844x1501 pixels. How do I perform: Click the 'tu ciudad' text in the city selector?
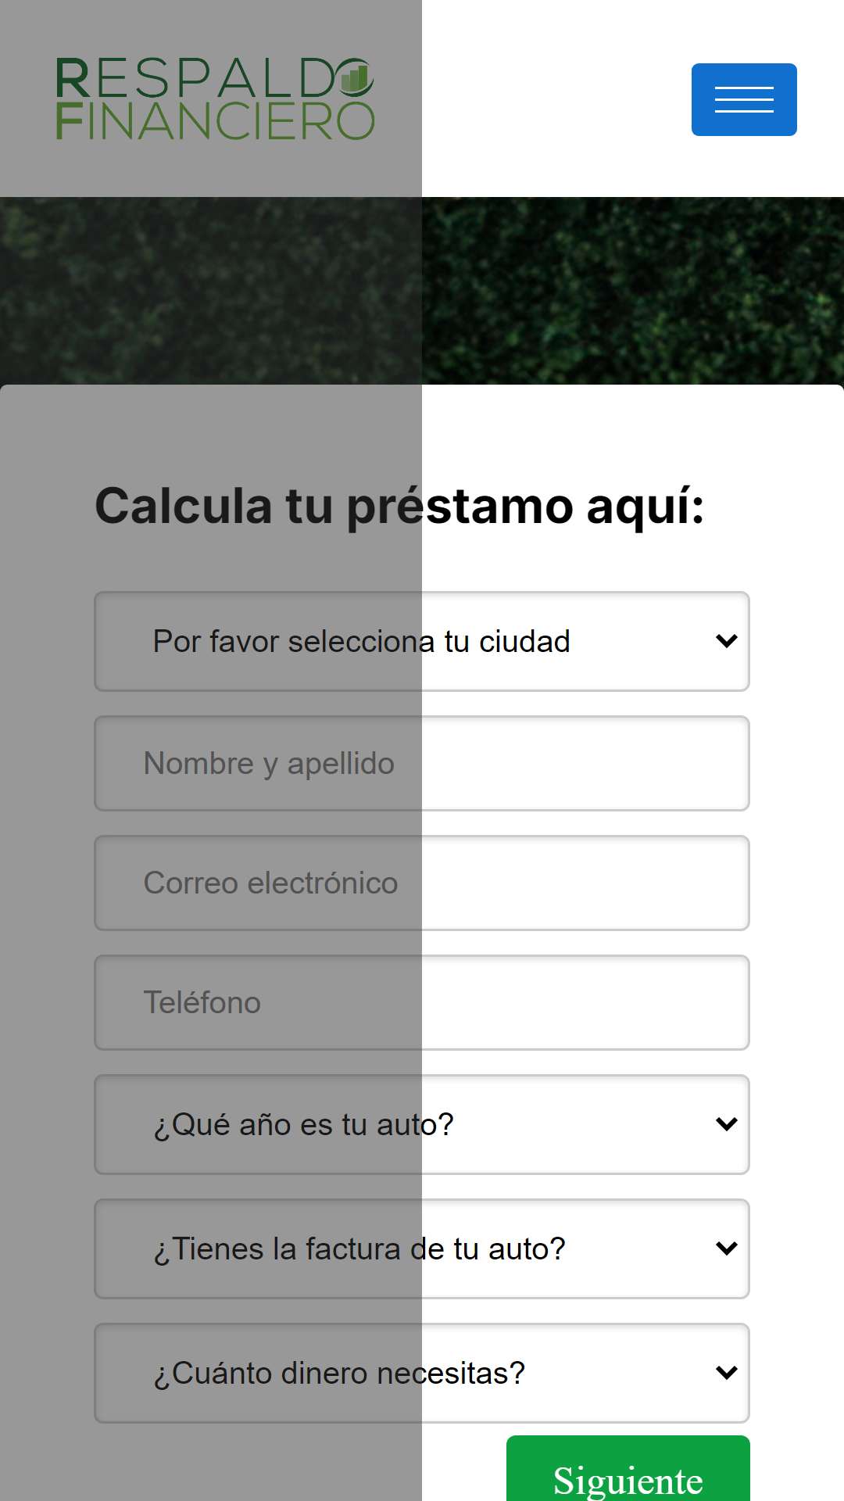(x=507, y=642)
